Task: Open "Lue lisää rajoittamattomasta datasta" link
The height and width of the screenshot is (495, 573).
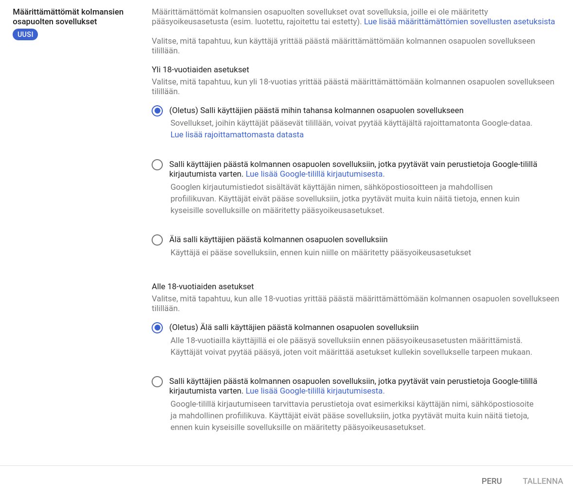Action: pos(237,134)
